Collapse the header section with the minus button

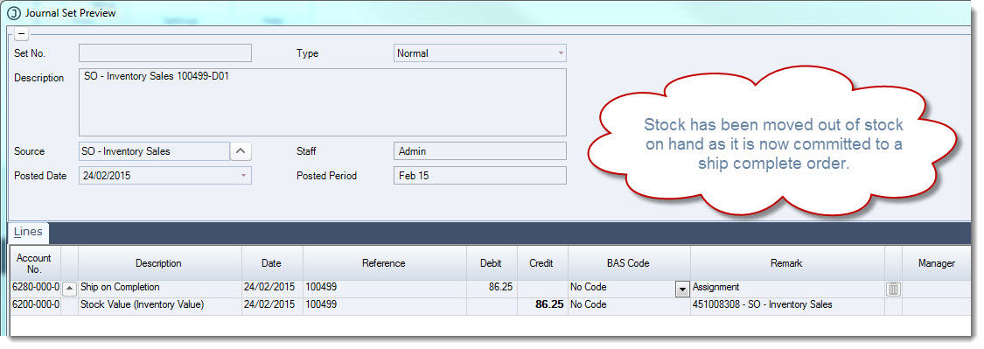(21, 34)
